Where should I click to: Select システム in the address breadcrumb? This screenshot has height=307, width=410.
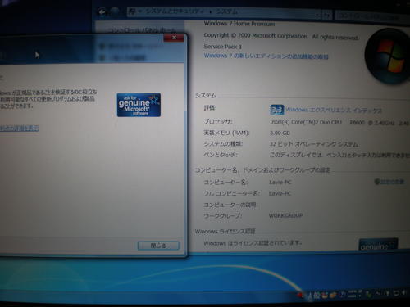point(227,11)
